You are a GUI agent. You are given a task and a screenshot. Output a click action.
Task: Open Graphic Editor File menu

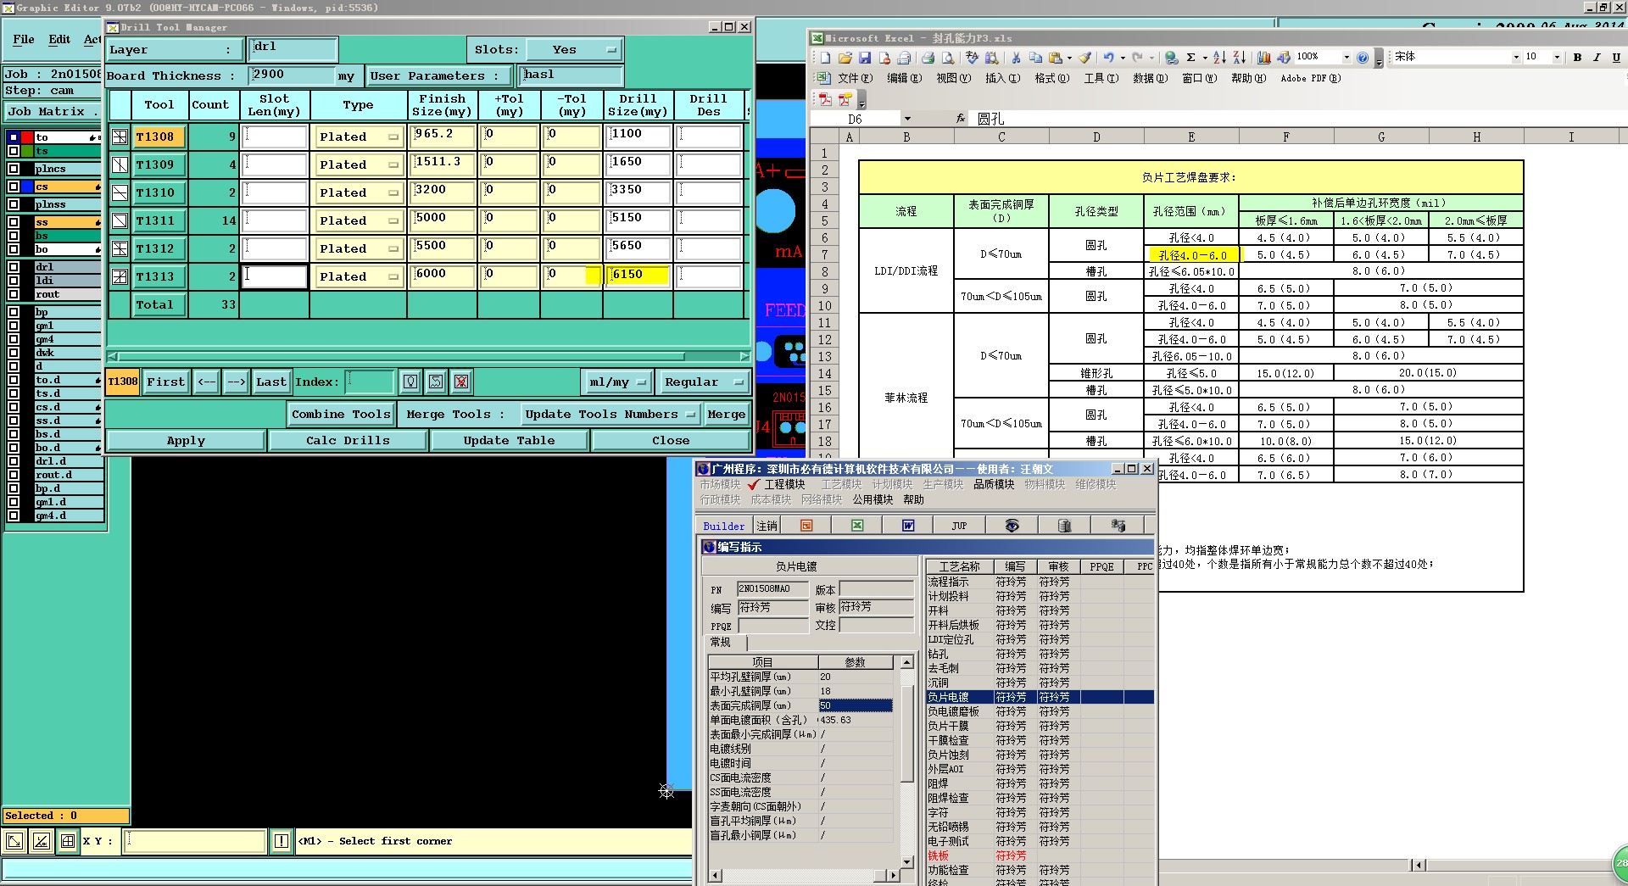[x=24, y=40]
